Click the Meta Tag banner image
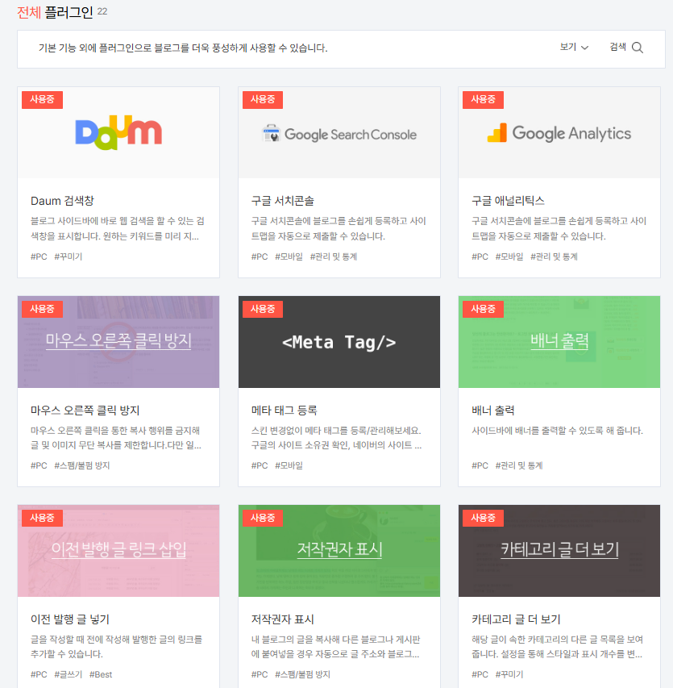673x688 pixels. pyautogui.click(x=339, y=342)
